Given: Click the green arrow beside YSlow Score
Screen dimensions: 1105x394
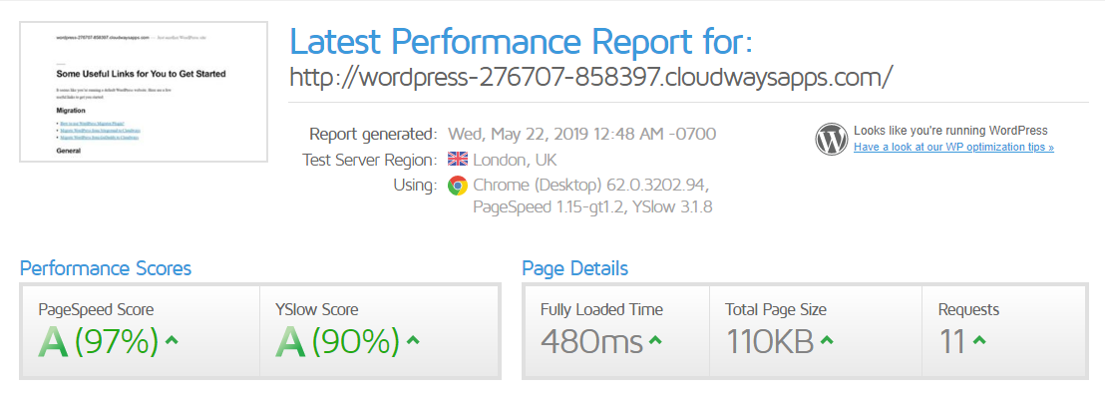Looking at the screenshot, I should point(413,340).
